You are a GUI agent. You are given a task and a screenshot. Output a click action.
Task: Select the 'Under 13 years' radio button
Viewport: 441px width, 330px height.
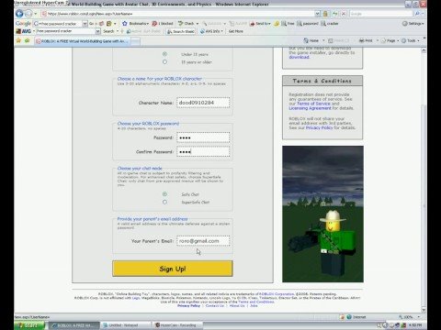click(164, 54)
